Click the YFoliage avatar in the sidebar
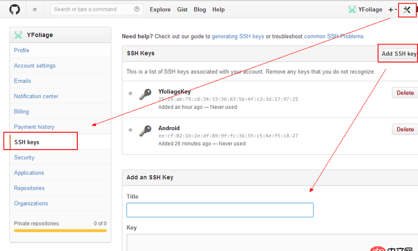The image size is (418, 251). (18, 35)
